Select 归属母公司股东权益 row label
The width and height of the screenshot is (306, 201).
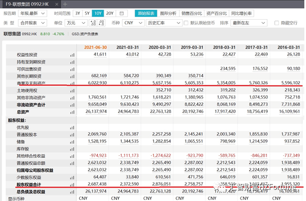click(x=35, y=170)
